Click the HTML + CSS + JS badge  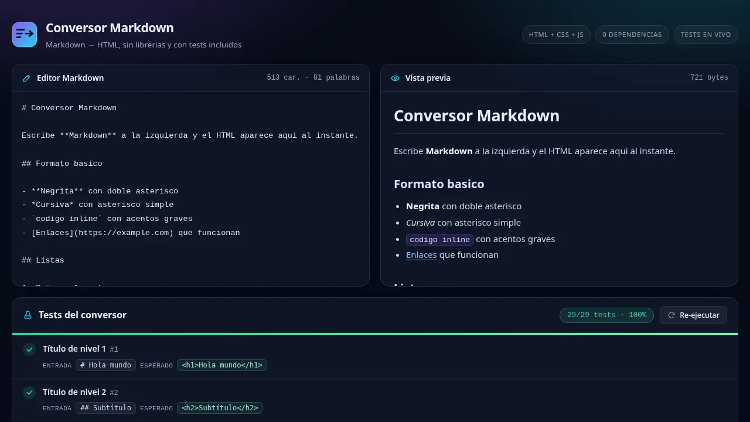point(556,35)
